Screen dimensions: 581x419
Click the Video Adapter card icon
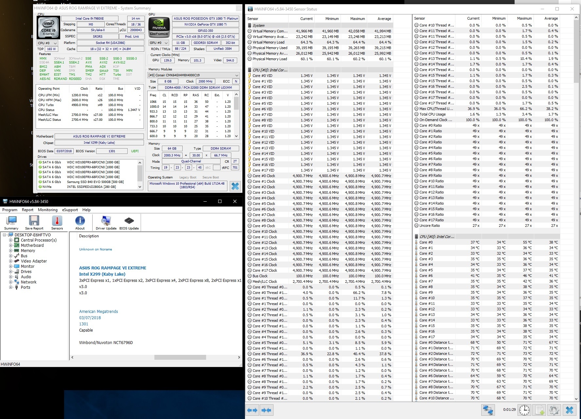point(17,261)
